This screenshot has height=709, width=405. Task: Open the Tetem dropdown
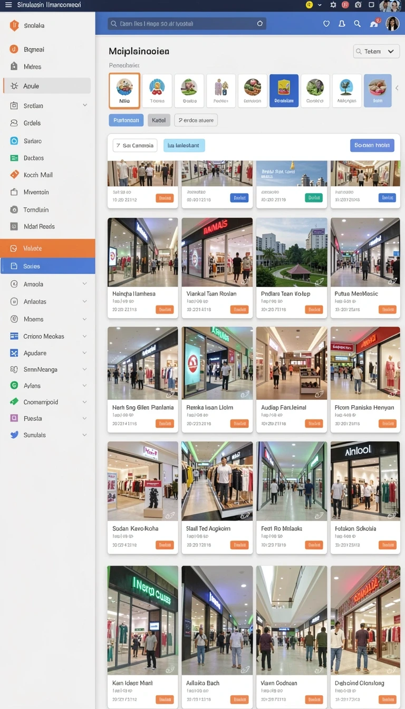point(376,51)
